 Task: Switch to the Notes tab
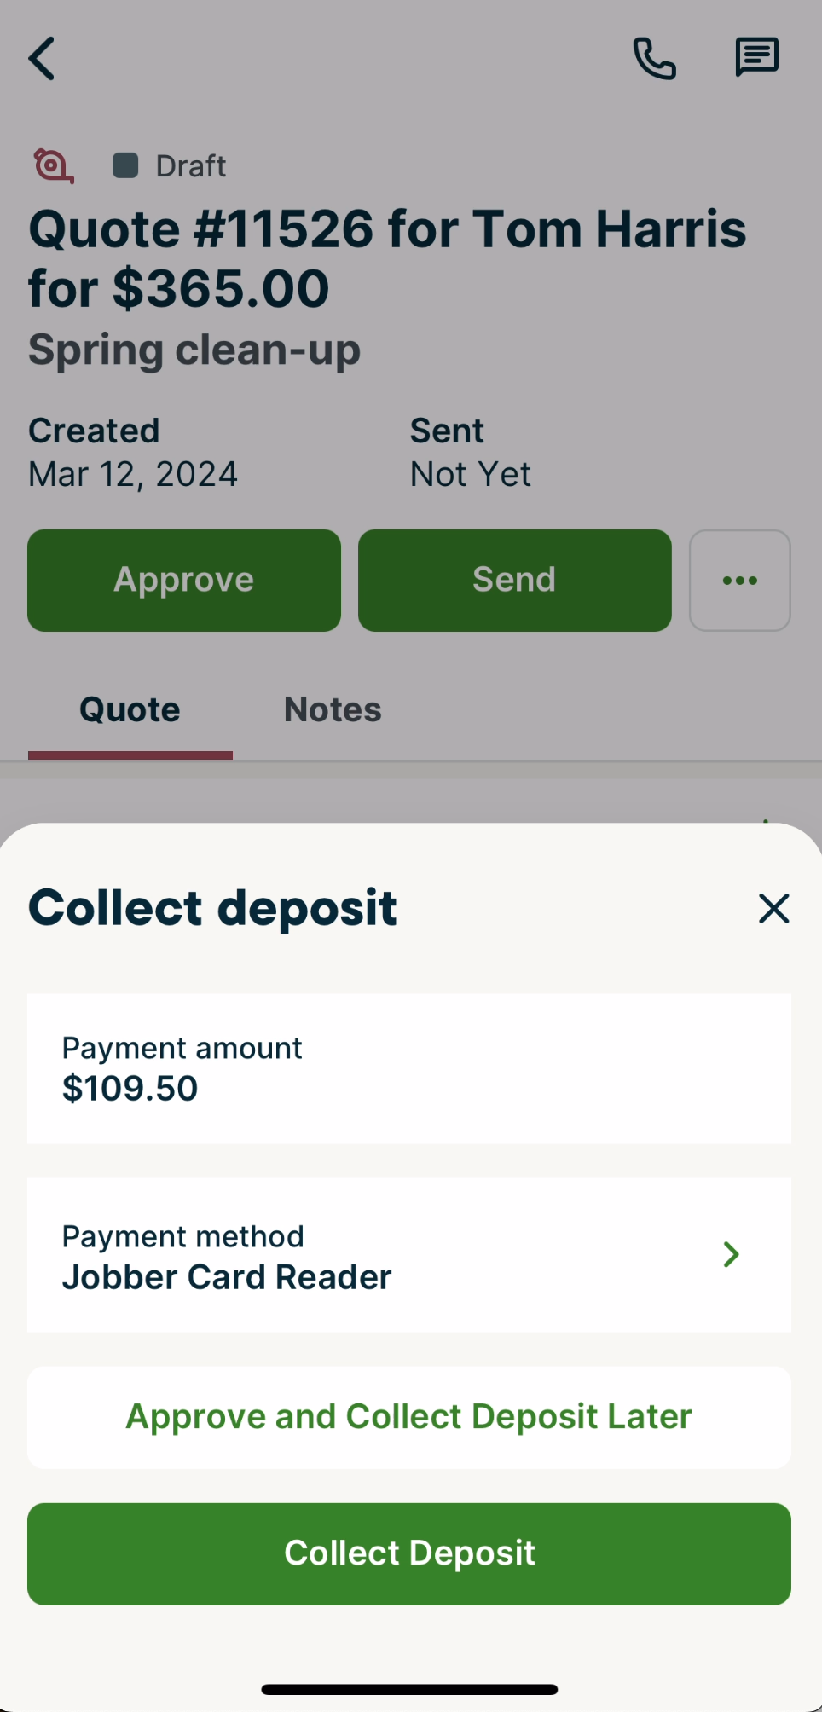[333, 709]
